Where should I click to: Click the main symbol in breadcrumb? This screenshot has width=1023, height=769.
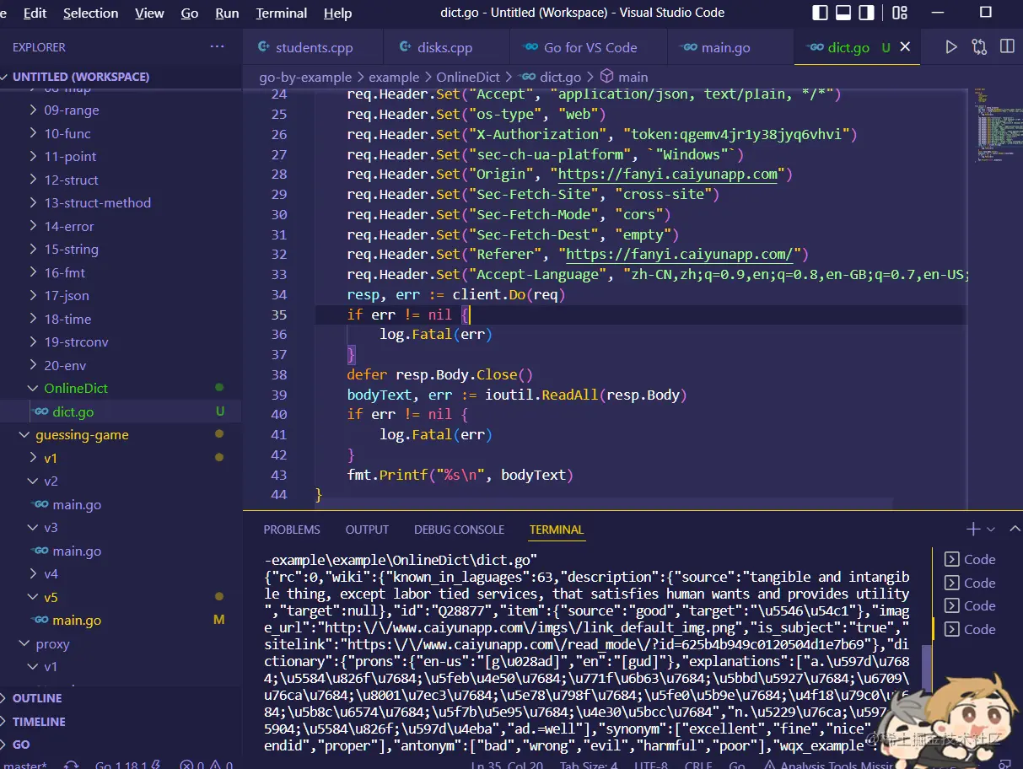(x=624, y=77)
